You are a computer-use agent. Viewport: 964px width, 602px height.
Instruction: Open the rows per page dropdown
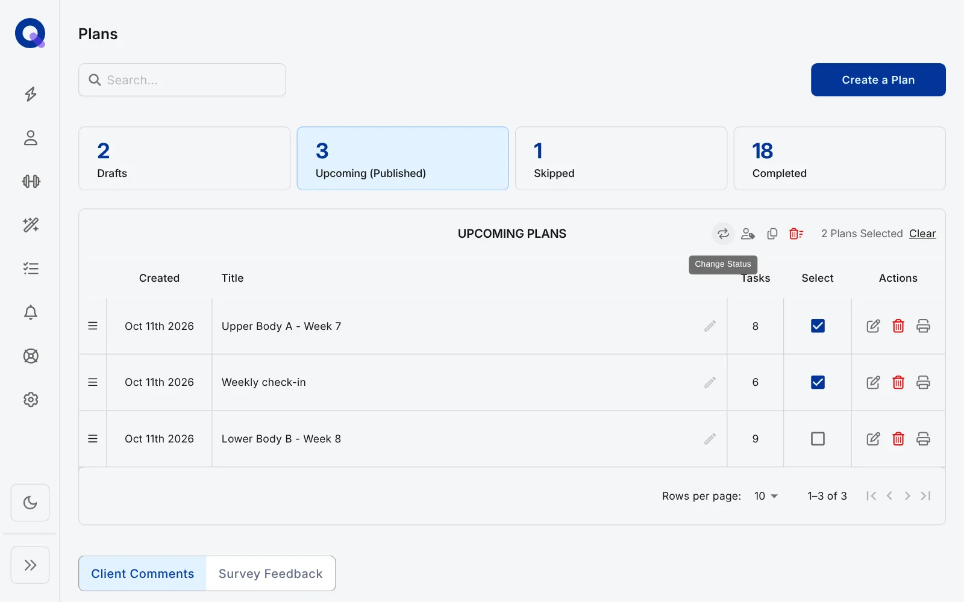tap(766, 496)
